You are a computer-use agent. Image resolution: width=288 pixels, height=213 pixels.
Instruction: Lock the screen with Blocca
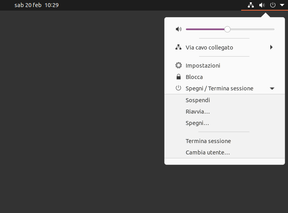click(x=224, y=77)
